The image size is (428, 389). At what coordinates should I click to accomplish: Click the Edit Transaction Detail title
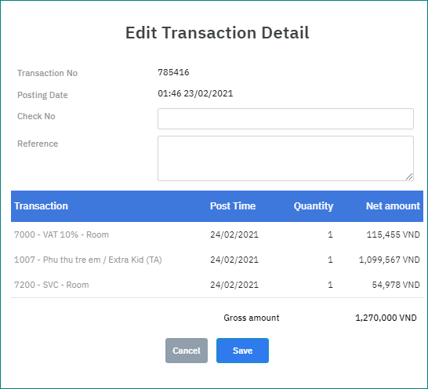(x=217, y=33)
